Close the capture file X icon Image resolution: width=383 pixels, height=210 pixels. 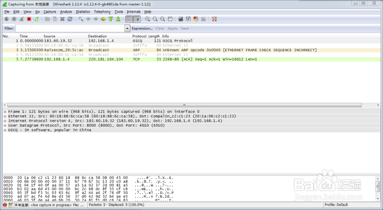(x=62, y=19)
